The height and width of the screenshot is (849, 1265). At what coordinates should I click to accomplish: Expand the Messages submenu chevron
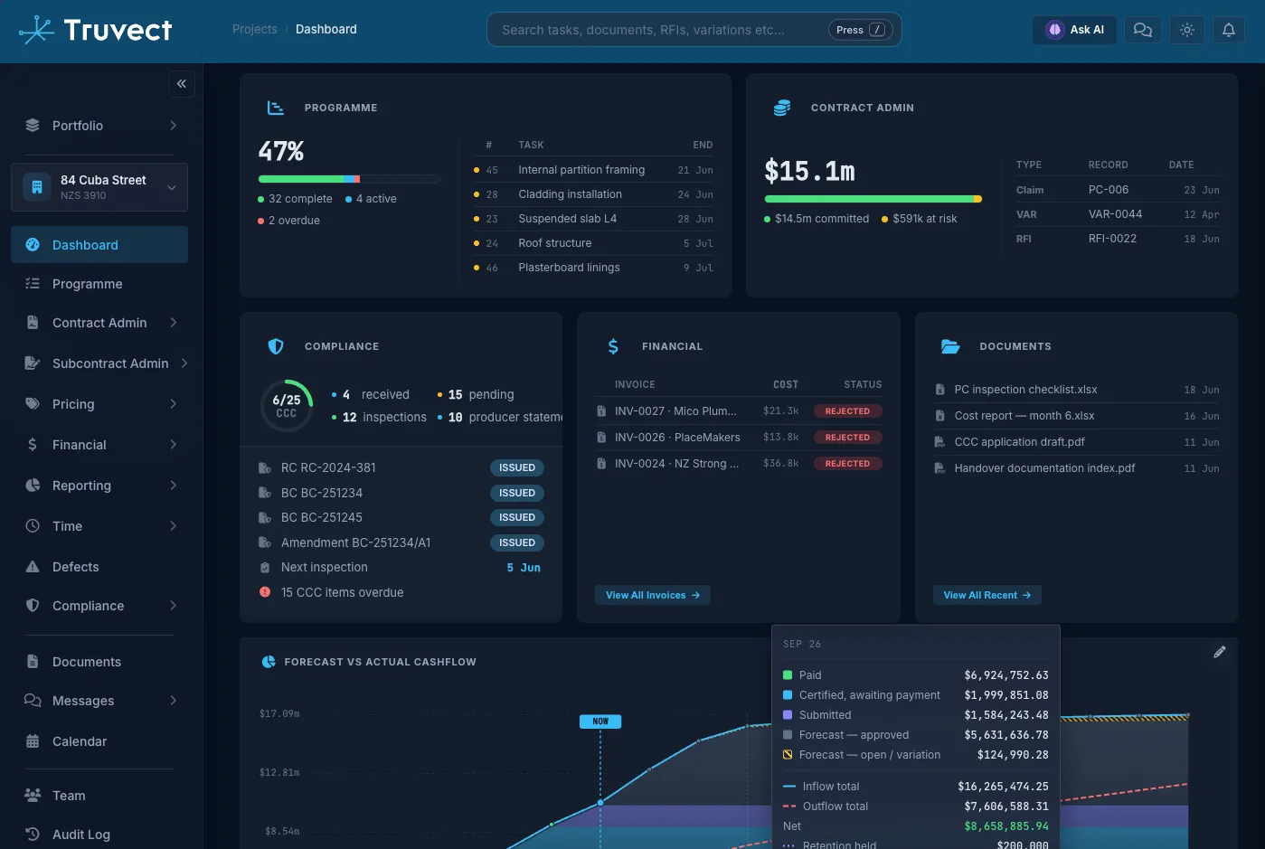click(x=173, y=701)
